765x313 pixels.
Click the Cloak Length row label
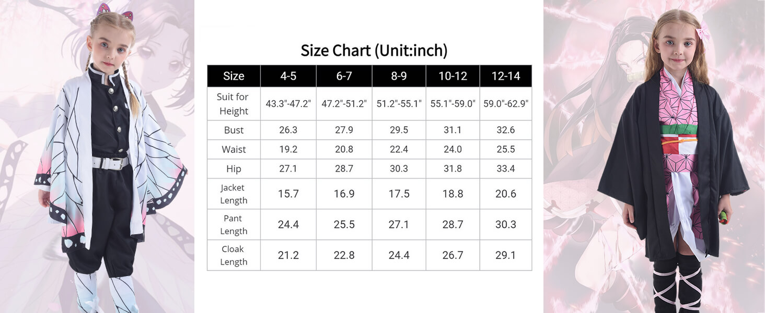tap(234, 255)
